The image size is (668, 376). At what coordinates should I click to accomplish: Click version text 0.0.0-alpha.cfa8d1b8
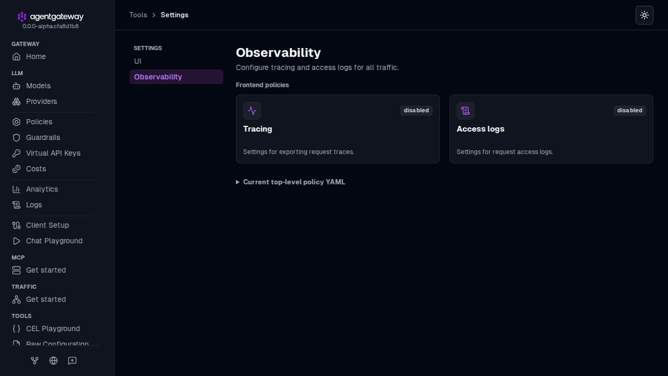click(x=51, y=26)
